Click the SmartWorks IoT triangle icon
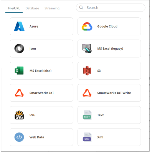The image size is (150, 152). (x=19, y=93)
